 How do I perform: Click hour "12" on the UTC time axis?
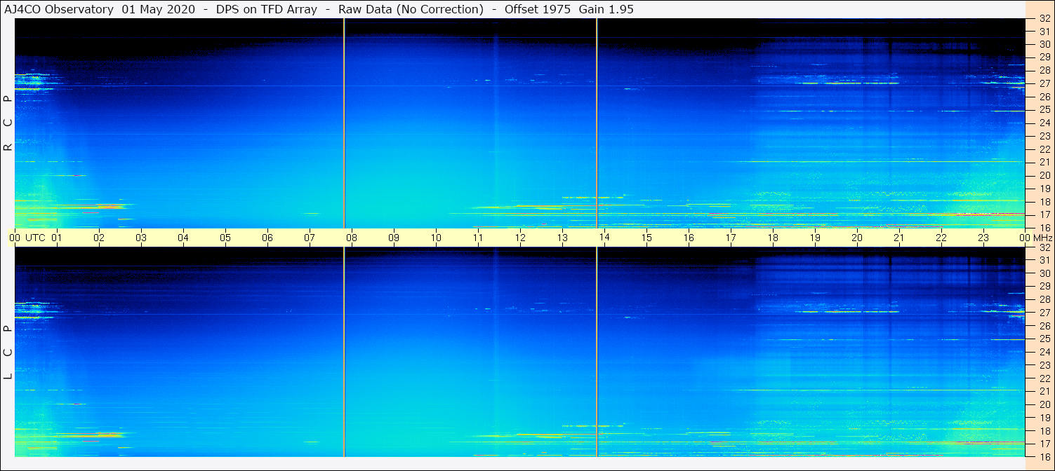coord(520,238)
